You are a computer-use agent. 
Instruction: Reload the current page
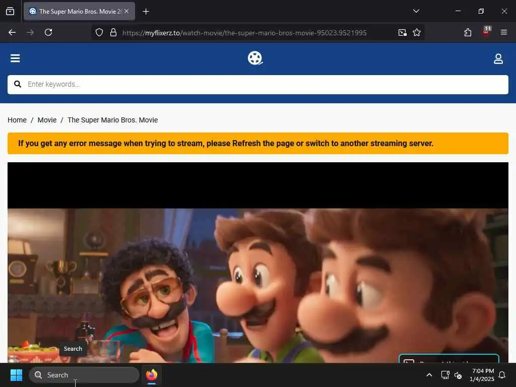[48, 32]
